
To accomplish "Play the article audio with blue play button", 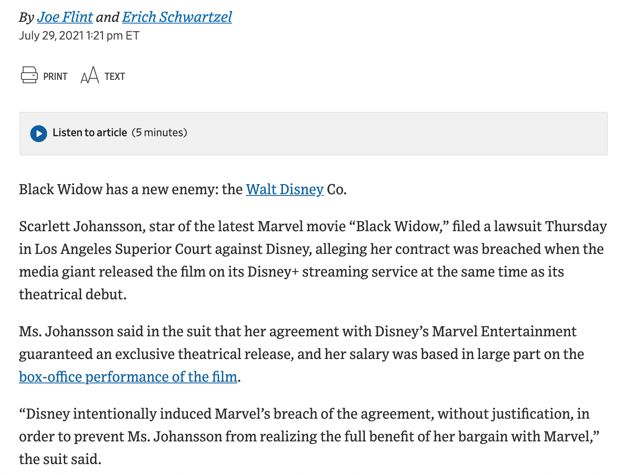I will [39, 134].
